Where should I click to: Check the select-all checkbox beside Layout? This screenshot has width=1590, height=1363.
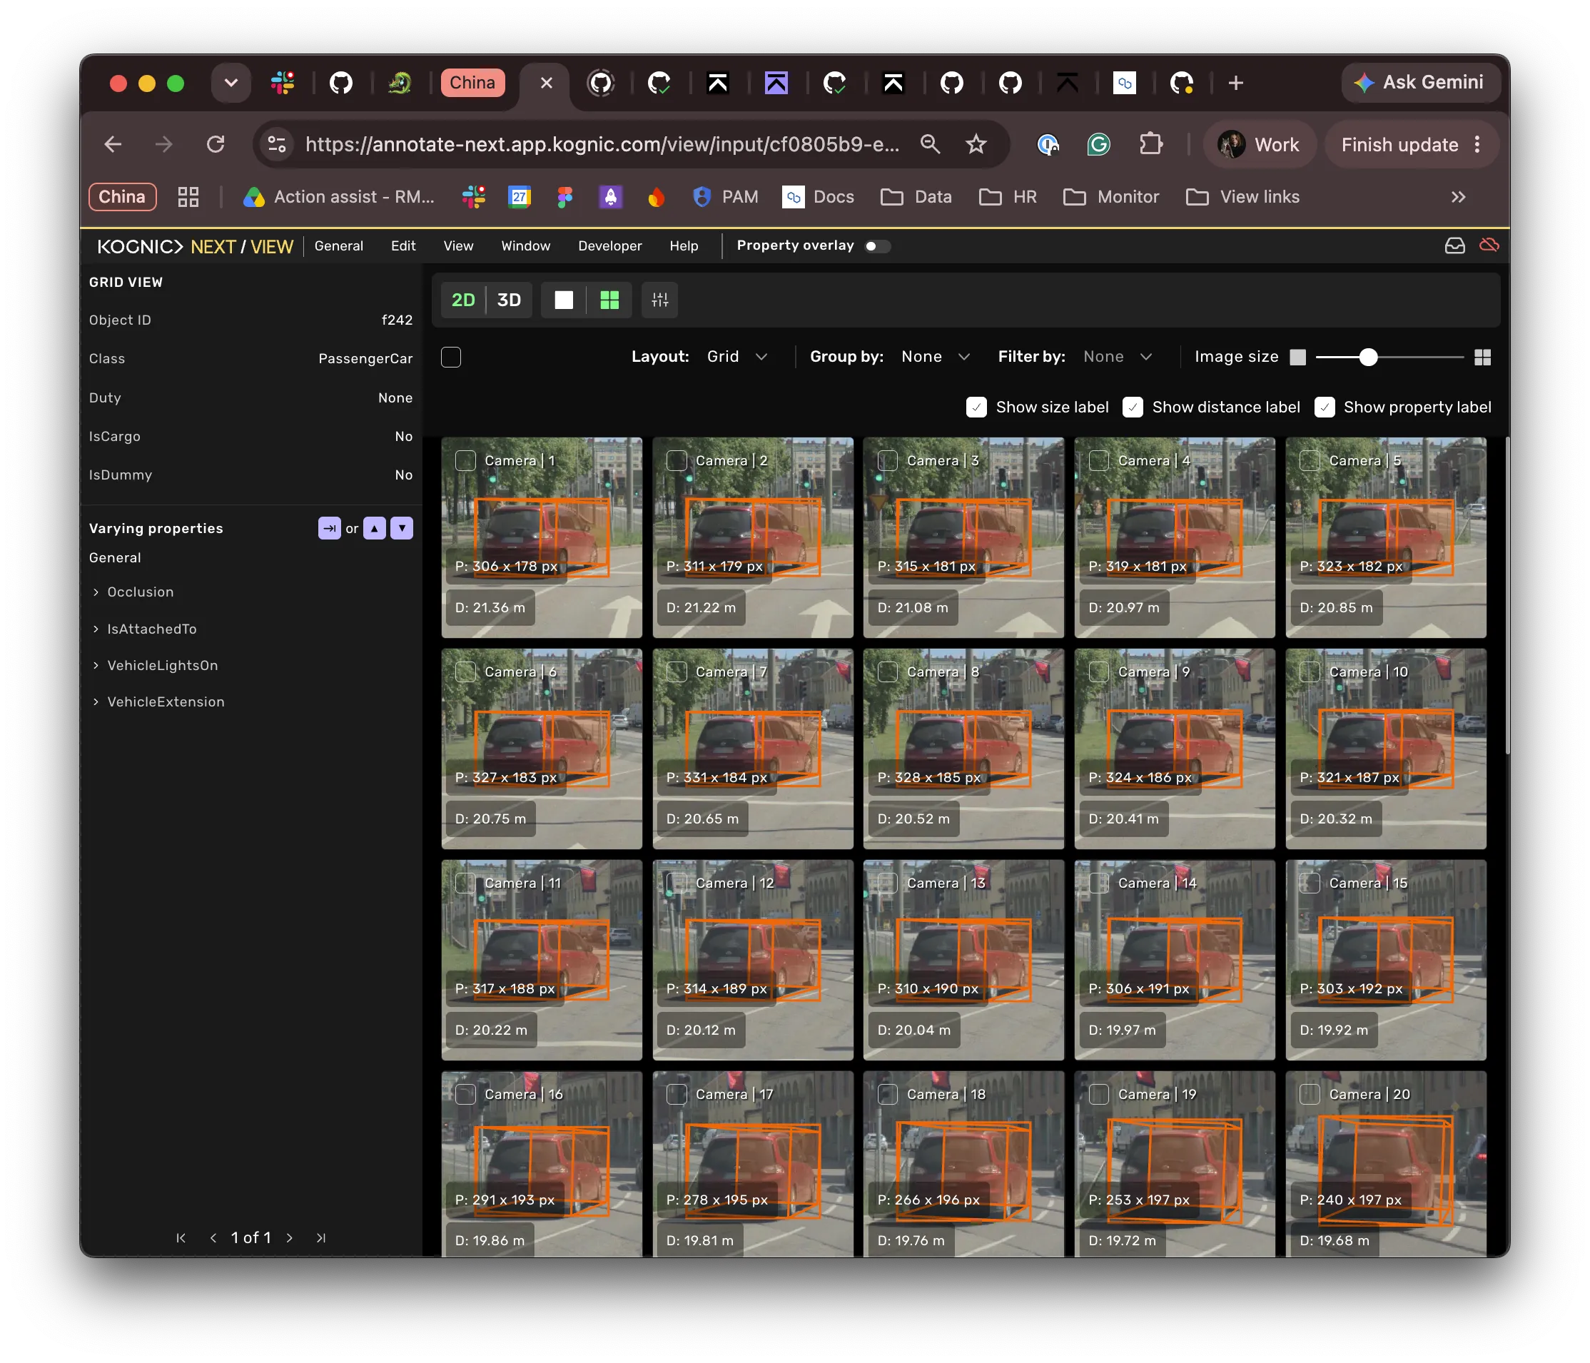pos(451,357)
